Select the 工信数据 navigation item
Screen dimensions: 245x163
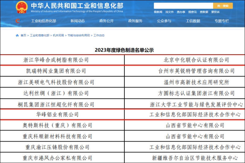[193, 21]
